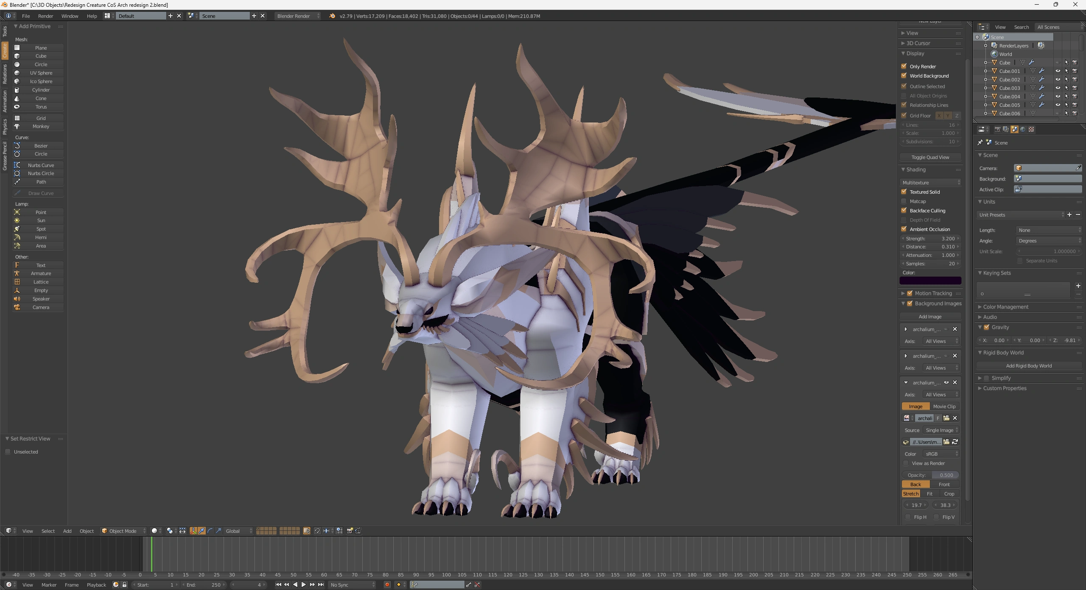Open the Object Mode dropdown
Screen dimensions: 1086x590
123,531
